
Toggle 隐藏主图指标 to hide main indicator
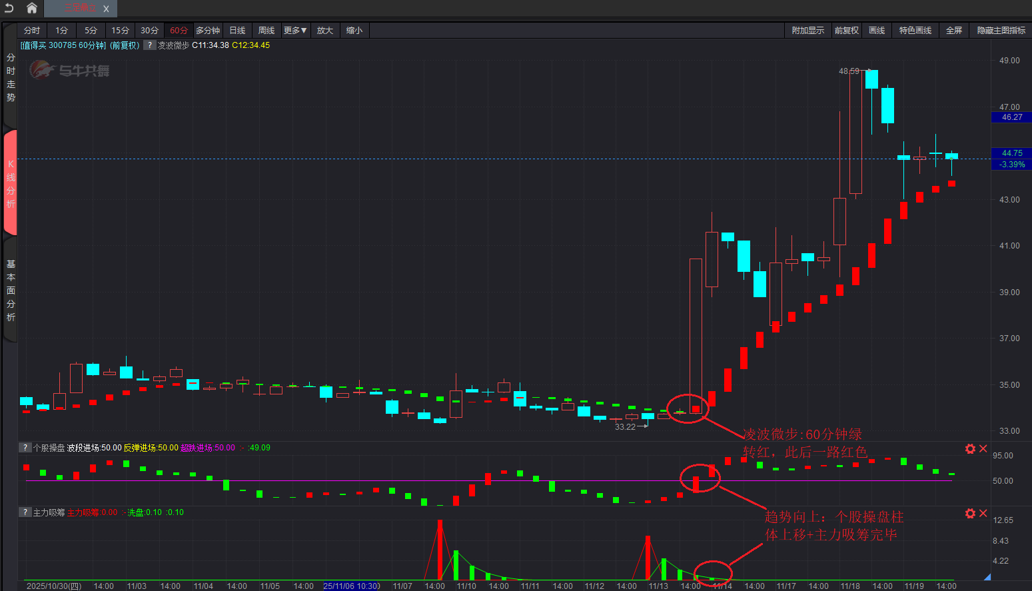pos(1001,31)
